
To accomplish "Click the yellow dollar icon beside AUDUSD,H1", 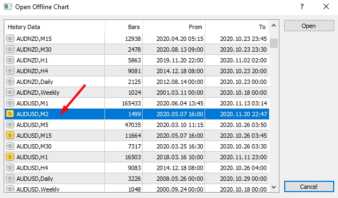I will click(x=10, y=157).
